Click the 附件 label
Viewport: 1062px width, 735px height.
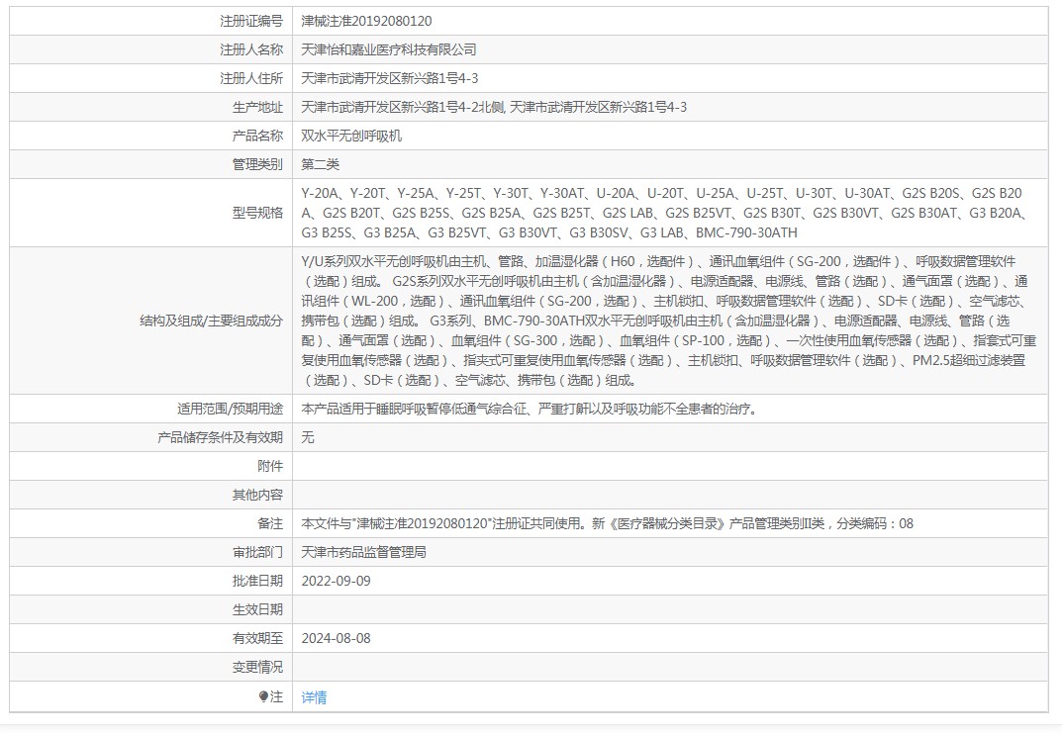270,466
